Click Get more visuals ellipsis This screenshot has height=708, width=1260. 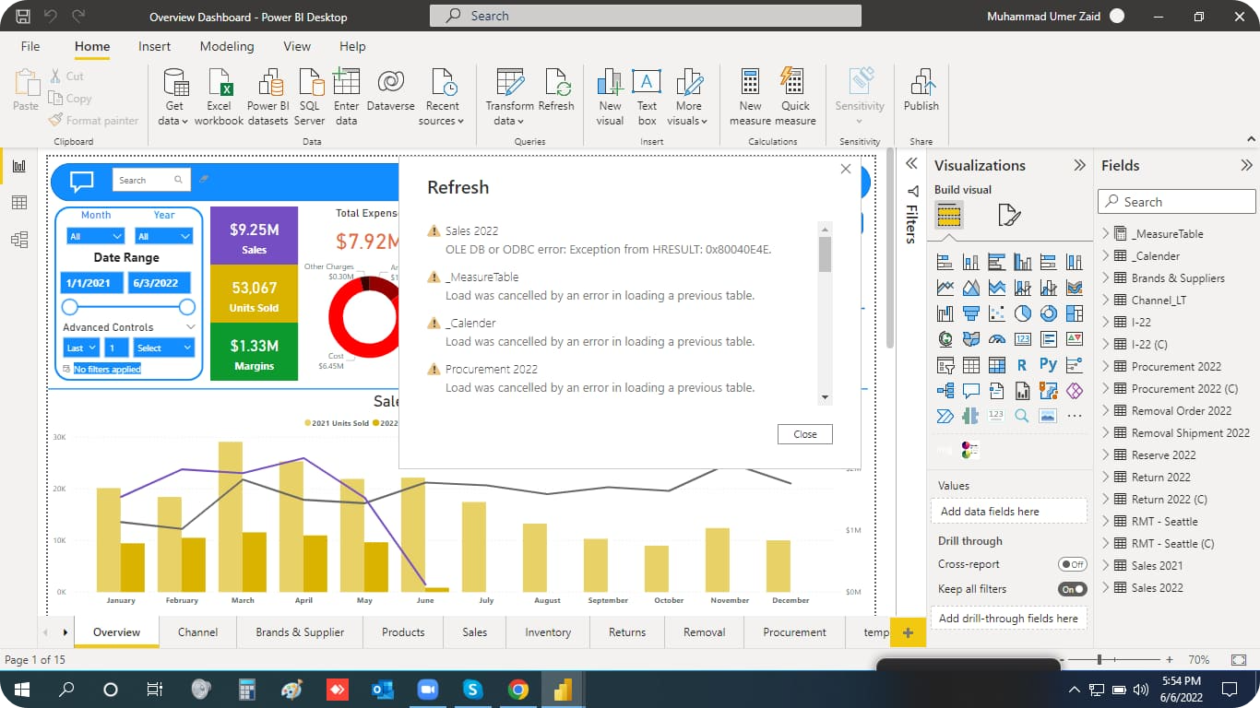point(1074,416)
